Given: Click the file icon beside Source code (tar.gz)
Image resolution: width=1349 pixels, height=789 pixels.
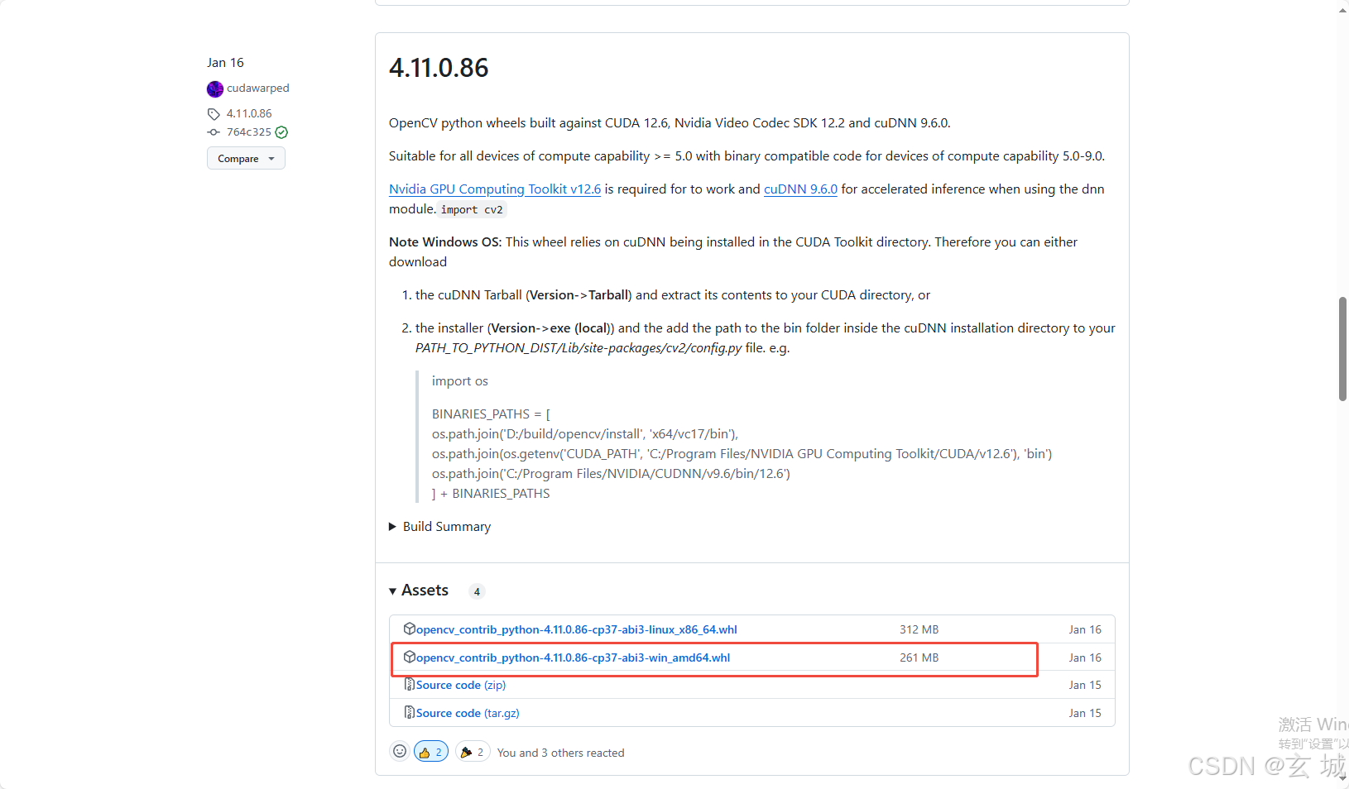Looking at the screenshot, I should click(409, 712).
